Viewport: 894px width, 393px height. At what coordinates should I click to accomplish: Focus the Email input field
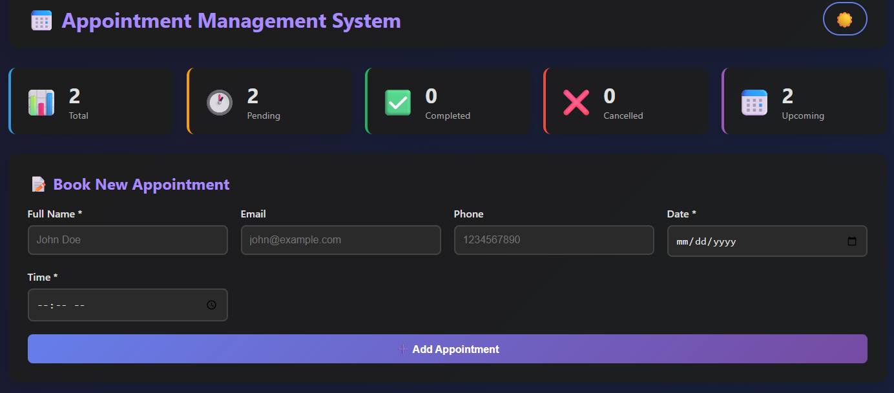tap(340, 239)
